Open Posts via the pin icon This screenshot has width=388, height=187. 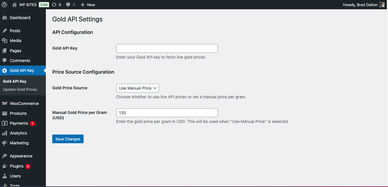(5, 31)
